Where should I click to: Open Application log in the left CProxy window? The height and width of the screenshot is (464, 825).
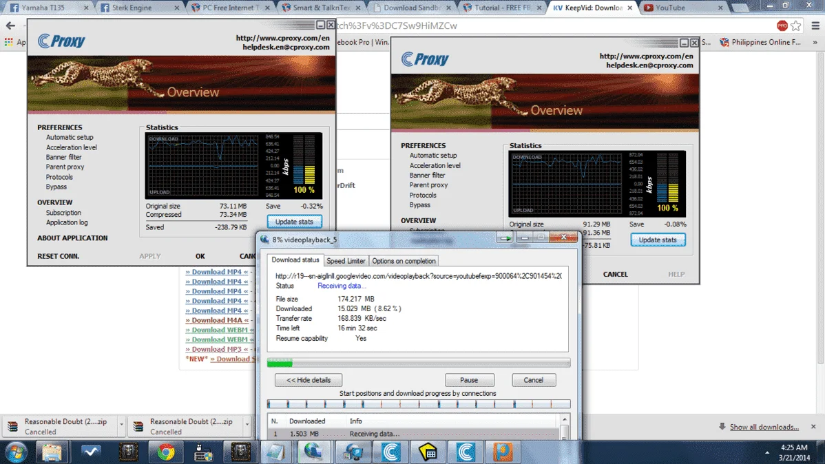click(x=66, y=222)
